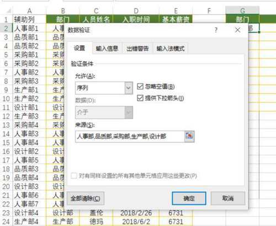276x226 pixels.
Task: Select row 24 header
Action: tap(6, 222)
